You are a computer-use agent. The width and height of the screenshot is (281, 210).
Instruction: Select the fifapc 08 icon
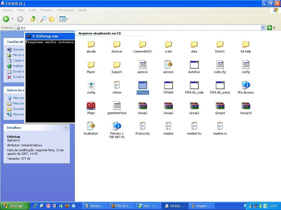click(x=91, y=106)
